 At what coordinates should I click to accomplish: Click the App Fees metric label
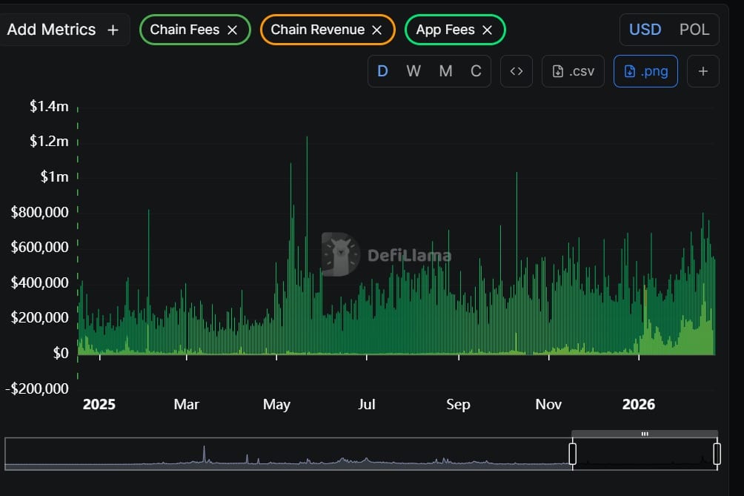pyautogui.click(x=445, y=30)
